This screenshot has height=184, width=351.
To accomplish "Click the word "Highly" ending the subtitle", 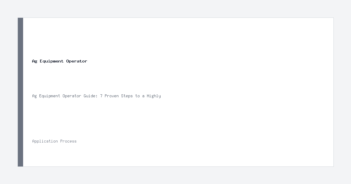I will 154,96.
